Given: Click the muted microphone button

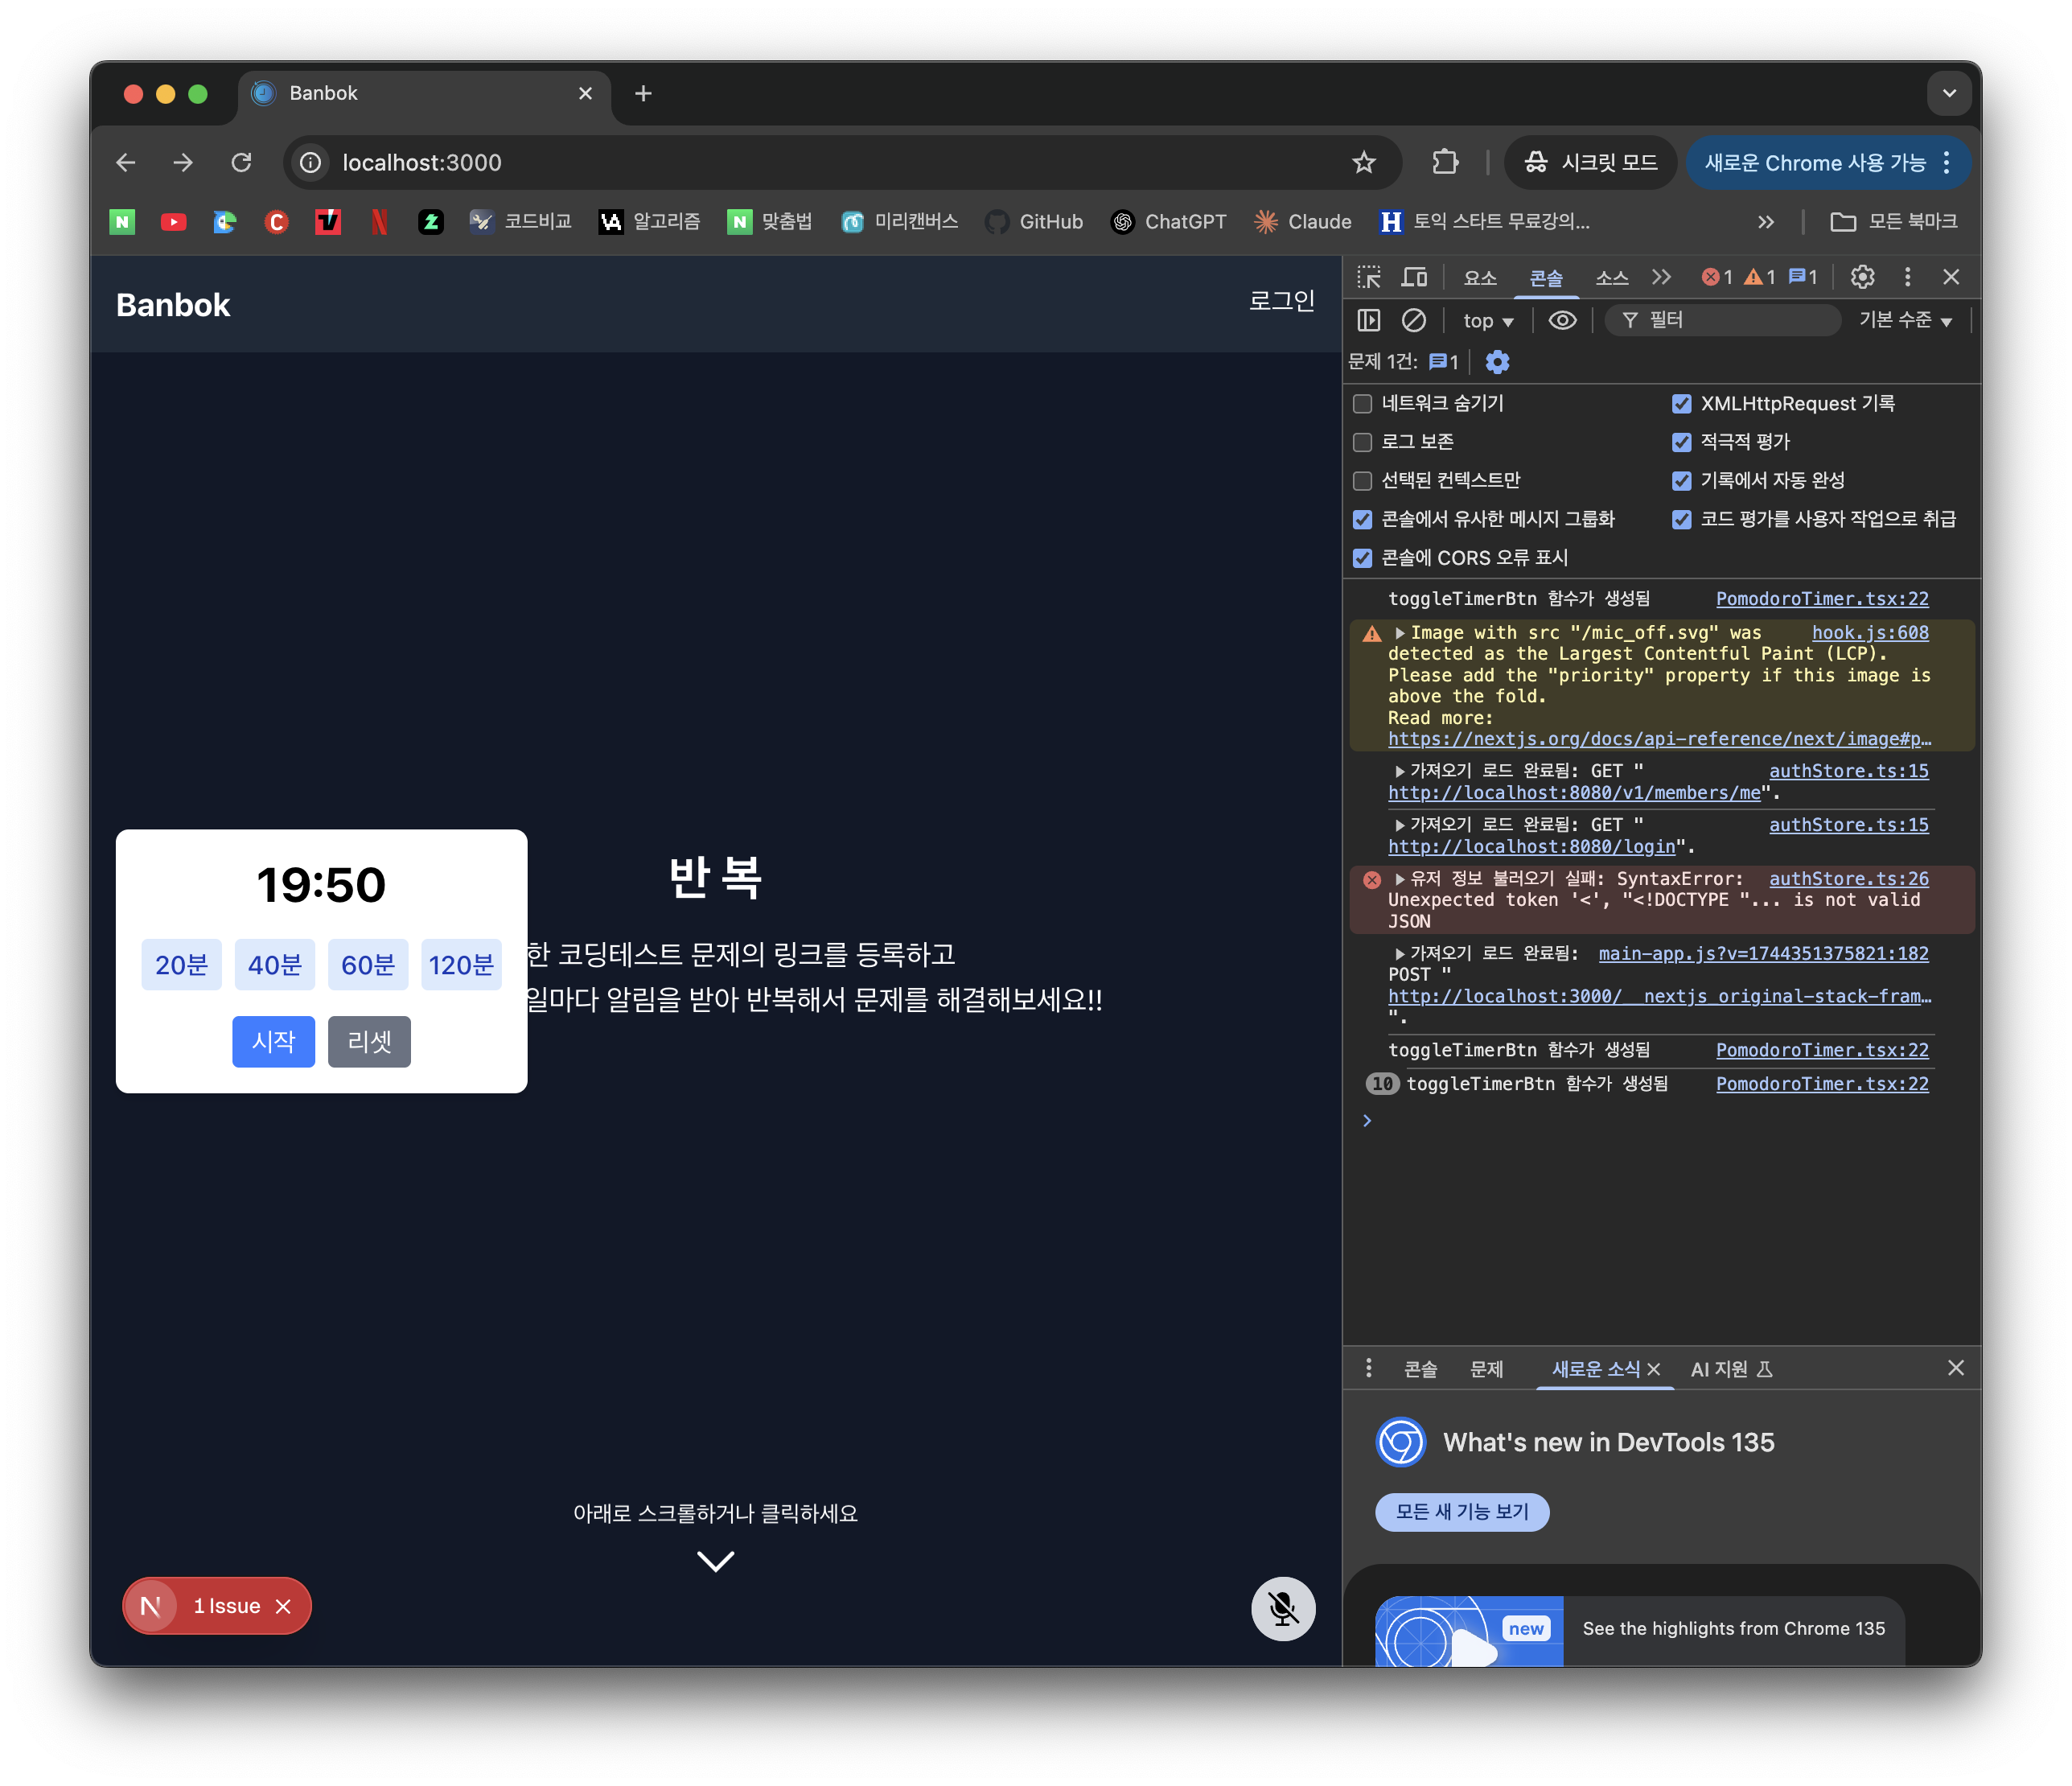Looking at the screenshot, I should click(x=1282, y=1608).
